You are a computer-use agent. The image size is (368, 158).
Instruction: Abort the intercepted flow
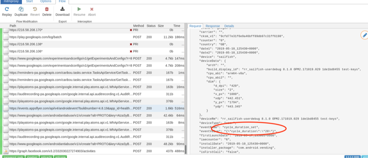pos(92,9)
